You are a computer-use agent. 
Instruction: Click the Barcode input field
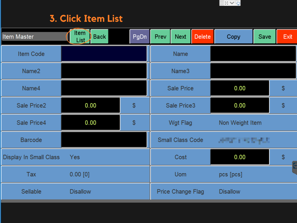(x=104, y=140)
